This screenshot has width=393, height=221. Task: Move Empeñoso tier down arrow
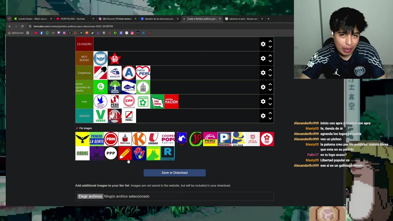coord(270,76)
